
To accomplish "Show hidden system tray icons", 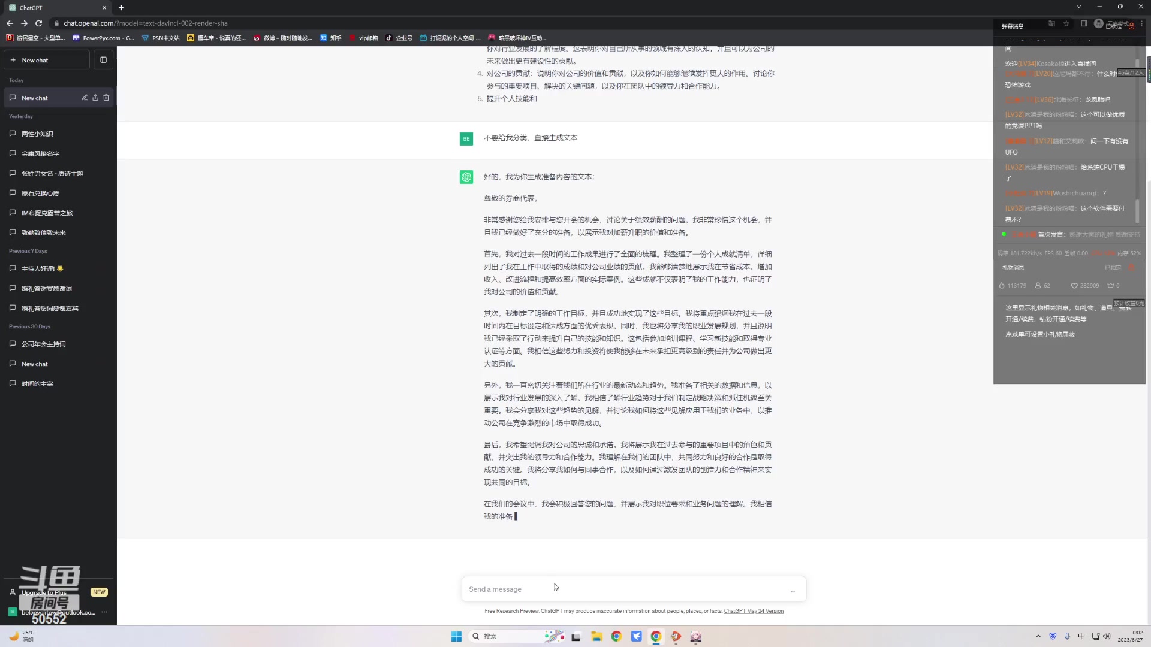I will pos(1038,636).
